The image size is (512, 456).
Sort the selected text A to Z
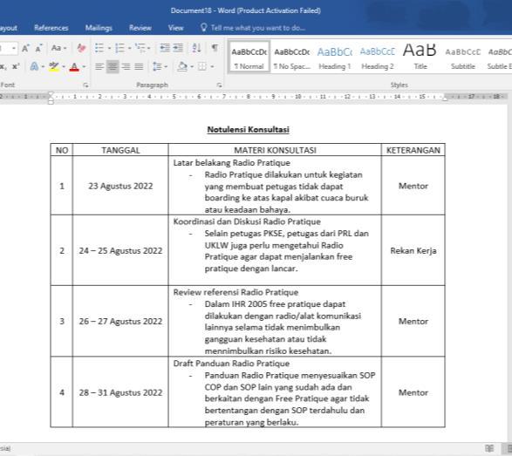click(x=196, y=48)
